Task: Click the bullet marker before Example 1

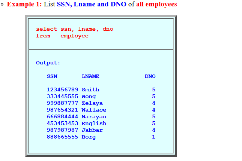Action: click(x=2, y=5)
